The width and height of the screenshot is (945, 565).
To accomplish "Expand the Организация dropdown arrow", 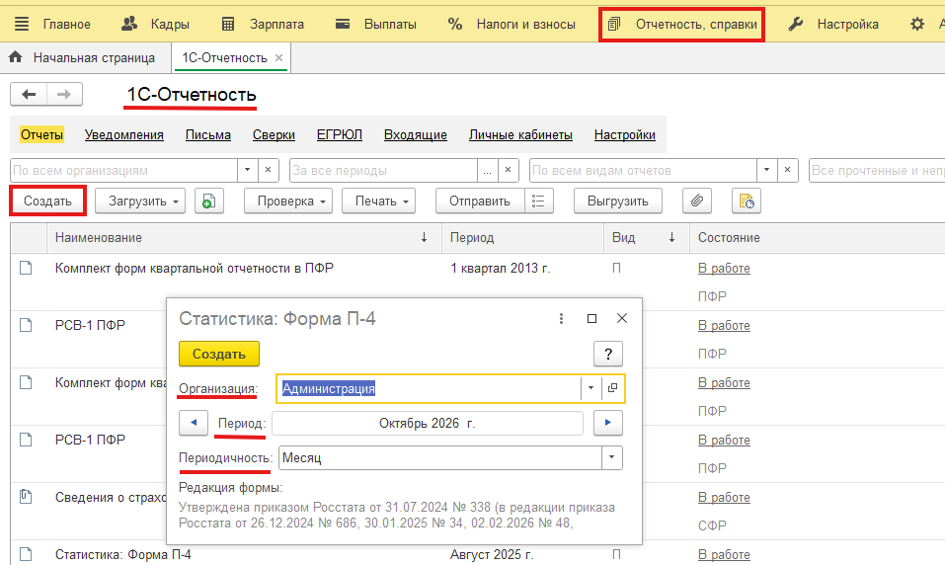I will 591,388.
